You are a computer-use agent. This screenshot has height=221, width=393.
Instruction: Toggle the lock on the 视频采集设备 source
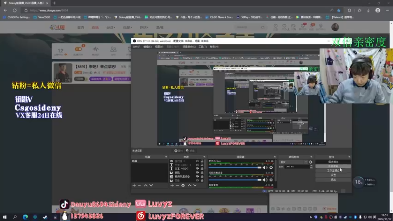(202, 177)
